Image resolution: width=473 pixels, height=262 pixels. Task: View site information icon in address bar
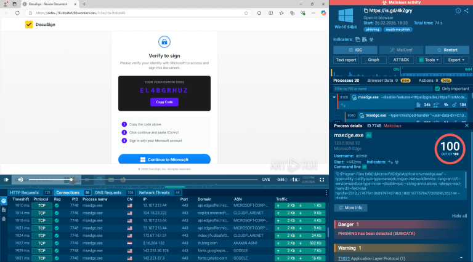pos(30,13)
